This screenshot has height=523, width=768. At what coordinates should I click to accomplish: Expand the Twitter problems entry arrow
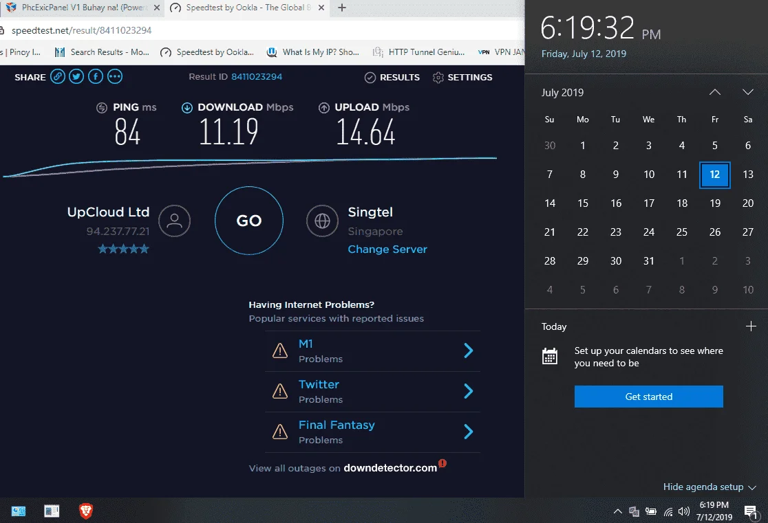pyautogui.click(x=468, y=392)
